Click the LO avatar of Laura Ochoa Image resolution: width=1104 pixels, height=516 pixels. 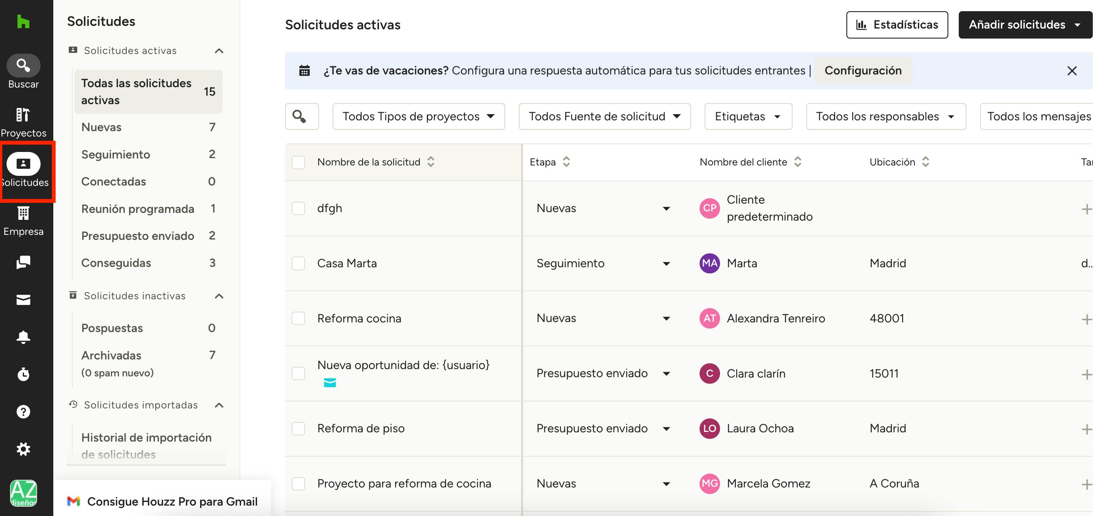709,428
